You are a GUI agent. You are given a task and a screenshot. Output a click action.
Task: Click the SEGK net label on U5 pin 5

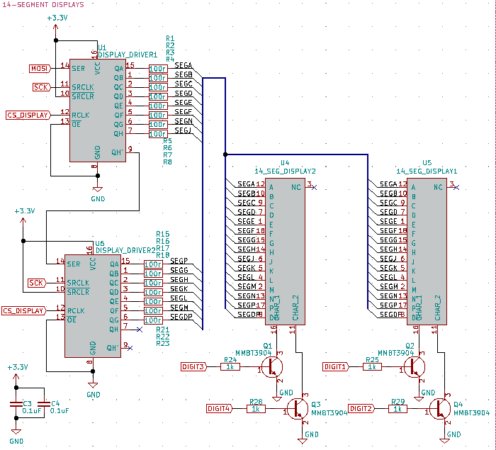pyautogui.click(x=388, y=268)
